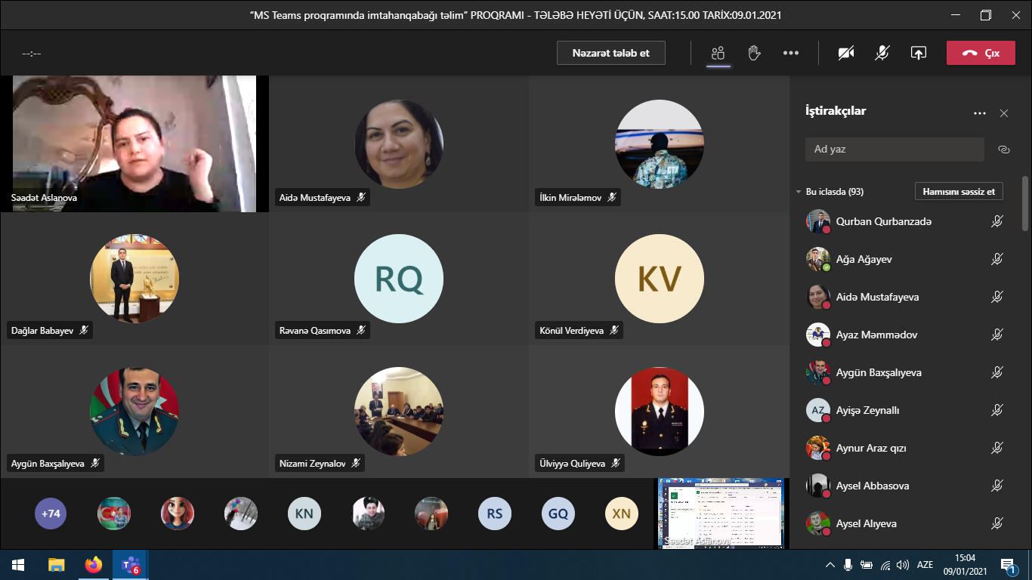Switch the AZE input language

925,565
